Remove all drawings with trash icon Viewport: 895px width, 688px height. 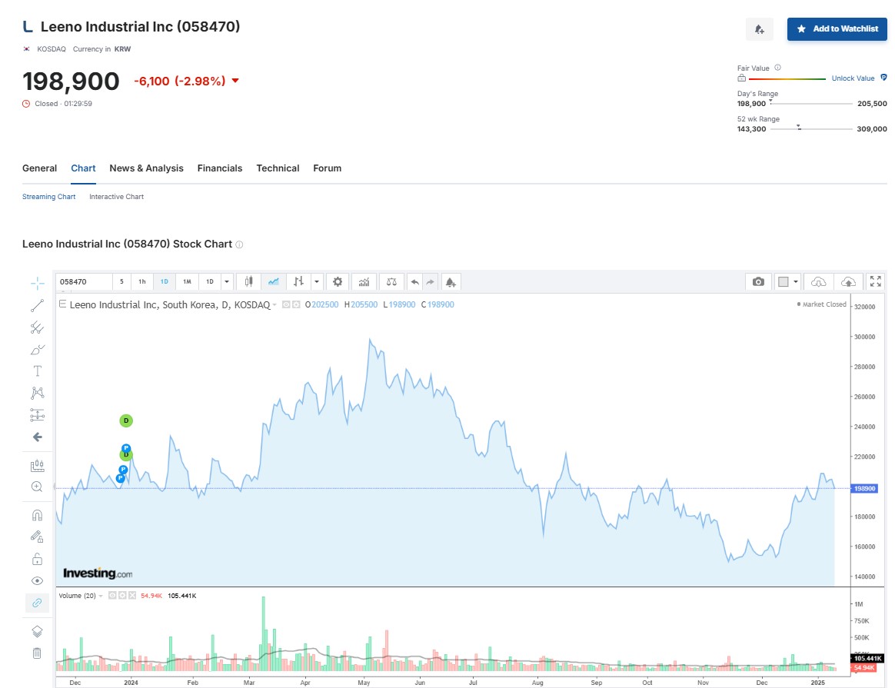click(x=37, y=653)
